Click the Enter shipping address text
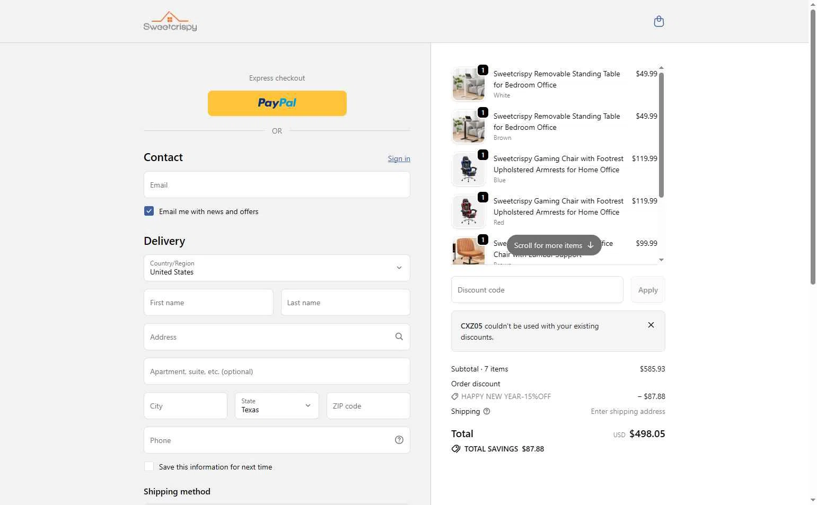 point(628,411)
